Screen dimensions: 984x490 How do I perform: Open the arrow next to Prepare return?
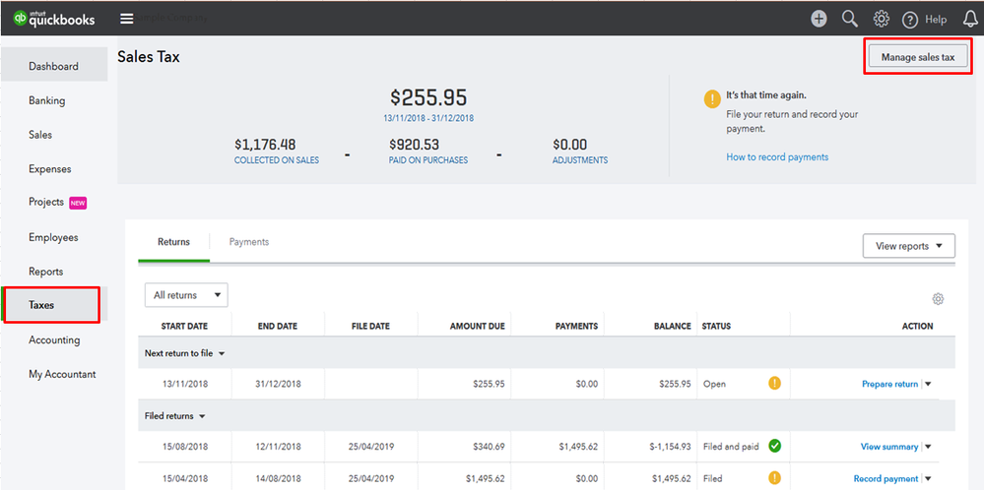click(928, 384)
